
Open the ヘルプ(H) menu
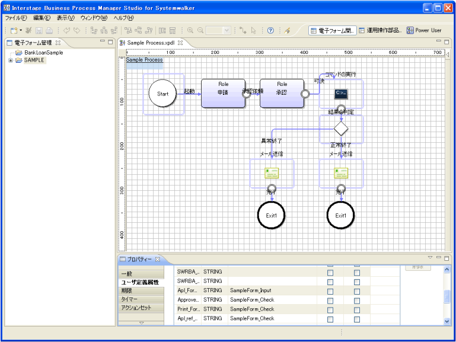[x=123, y=18]
